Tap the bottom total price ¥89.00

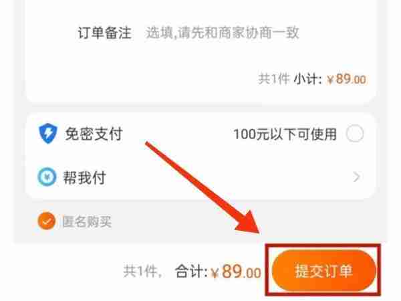(236, 272)
